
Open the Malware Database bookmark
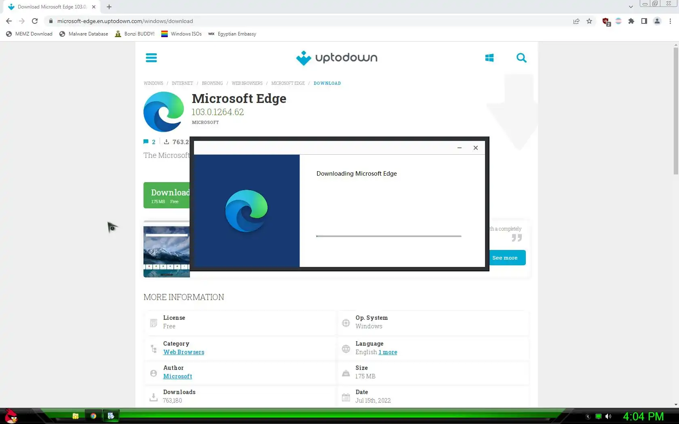tap(84, 34)
